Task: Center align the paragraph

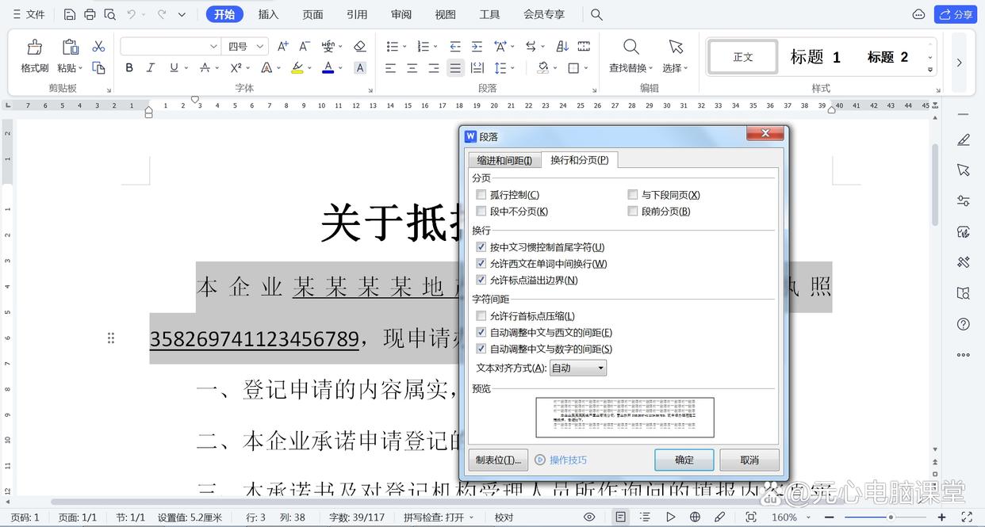Action: [412, 68]
